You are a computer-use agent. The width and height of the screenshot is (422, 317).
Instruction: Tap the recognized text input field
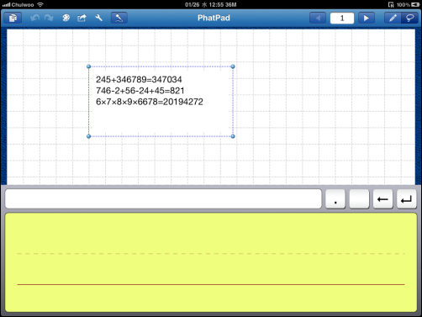[x=163, y=198]
